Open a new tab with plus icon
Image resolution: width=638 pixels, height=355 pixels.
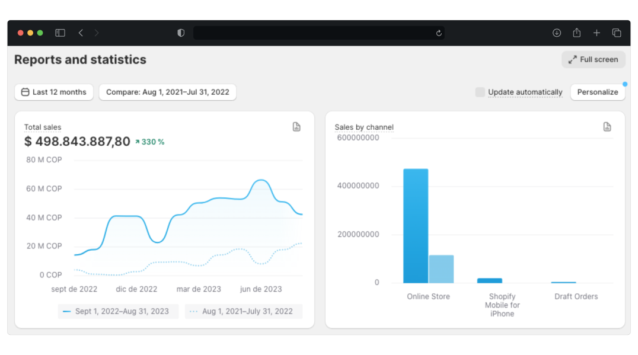(x=596, y=33)
